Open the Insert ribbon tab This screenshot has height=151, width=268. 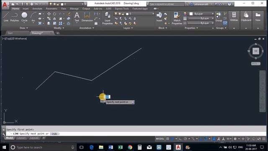coord(26,8)
